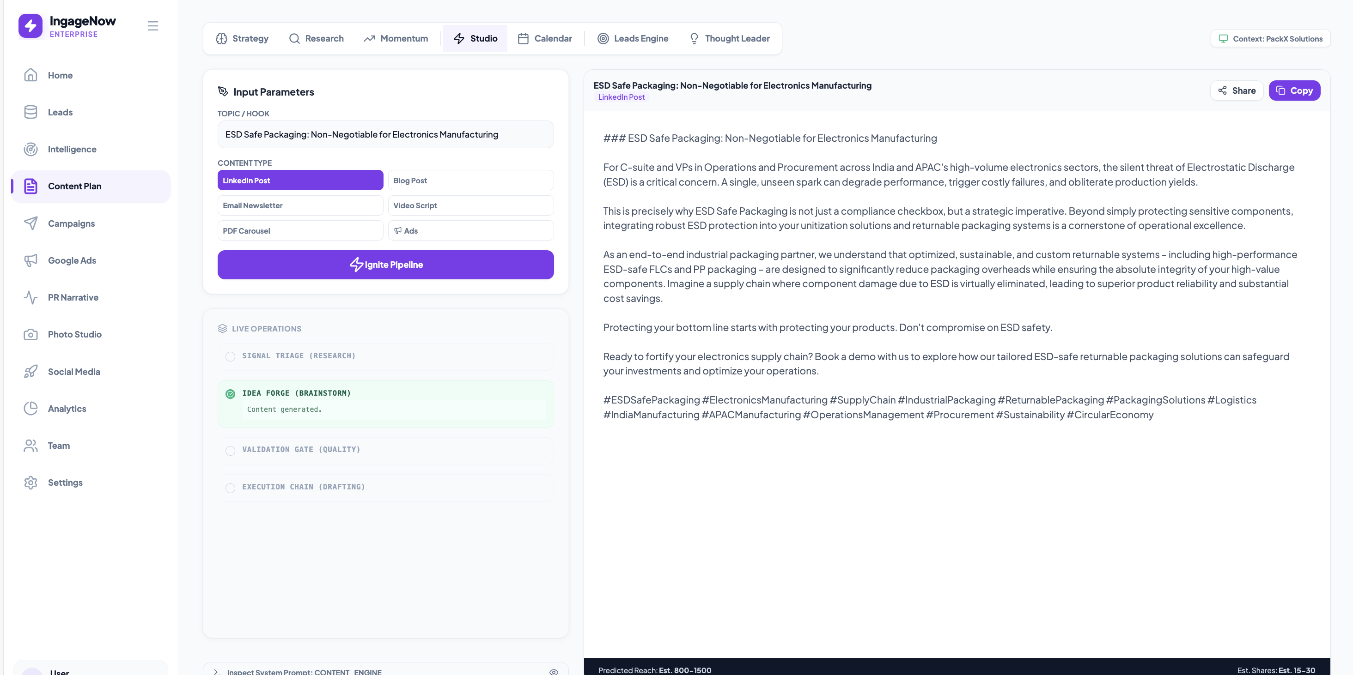This screenshot has height=675, width=1353.
Task: Open Intelligence radar icon in sidebar
Action: point(30,149)
